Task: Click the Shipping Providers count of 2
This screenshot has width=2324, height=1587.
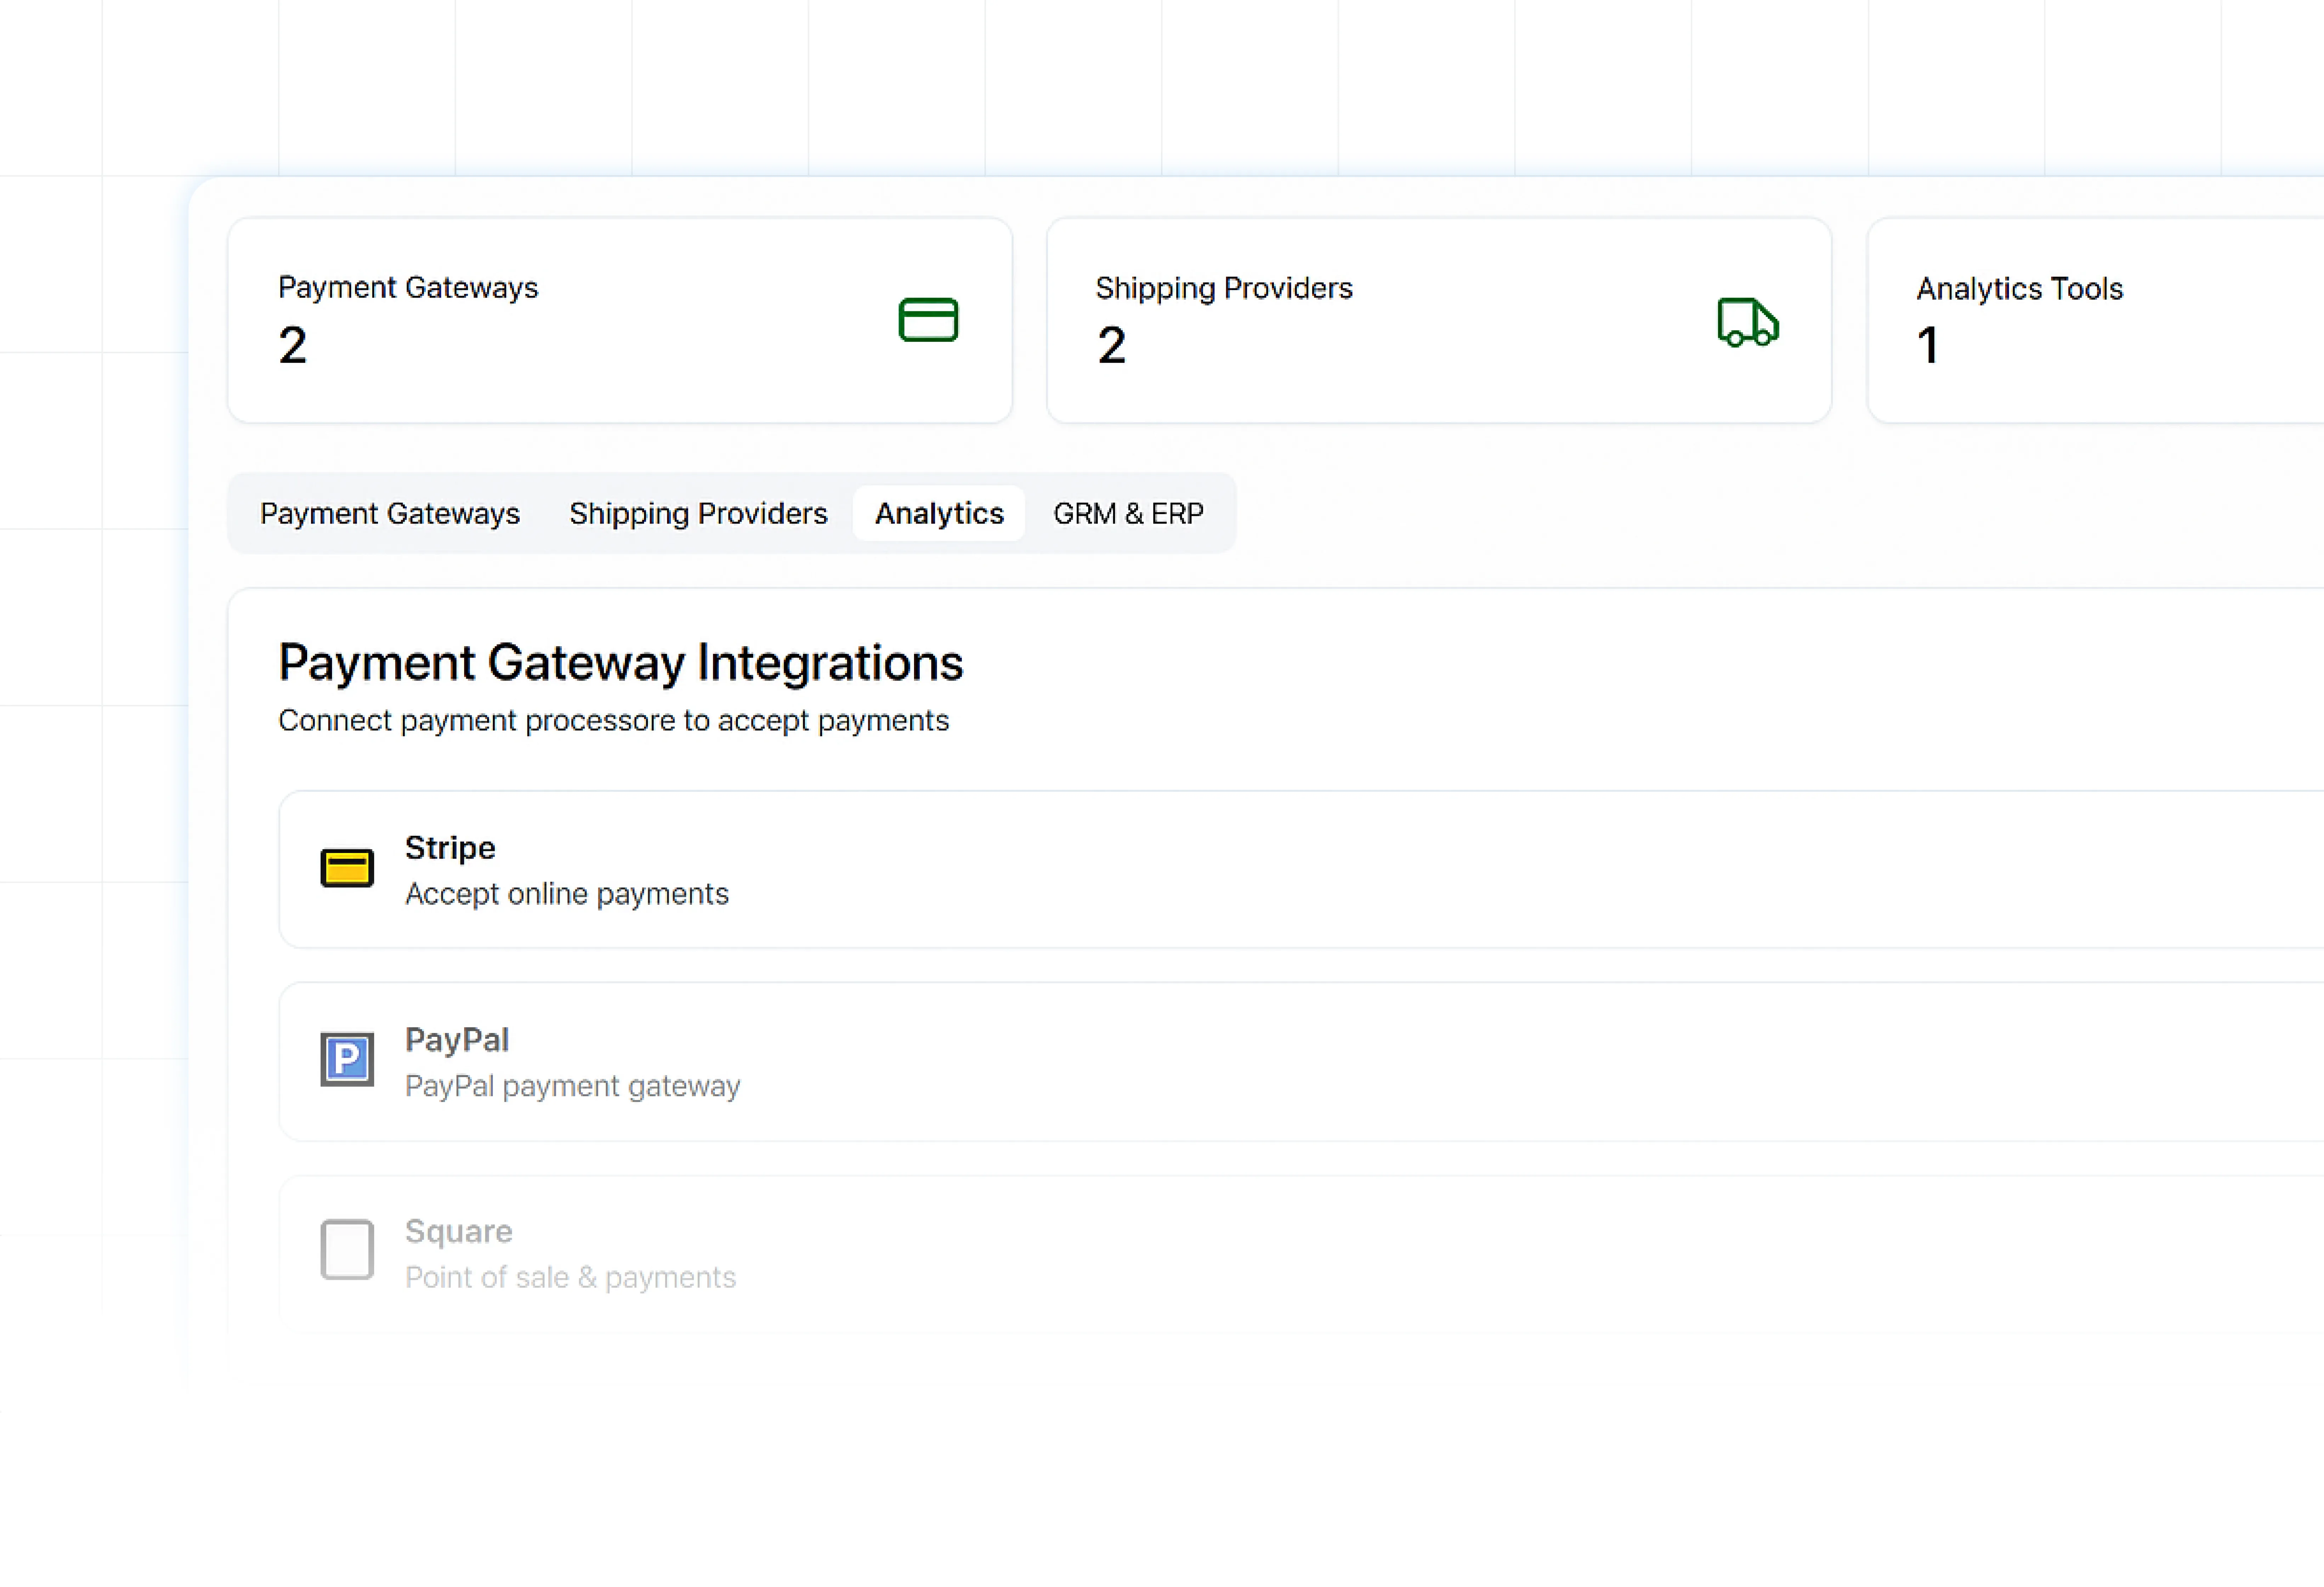Action: click(1111, 346)
